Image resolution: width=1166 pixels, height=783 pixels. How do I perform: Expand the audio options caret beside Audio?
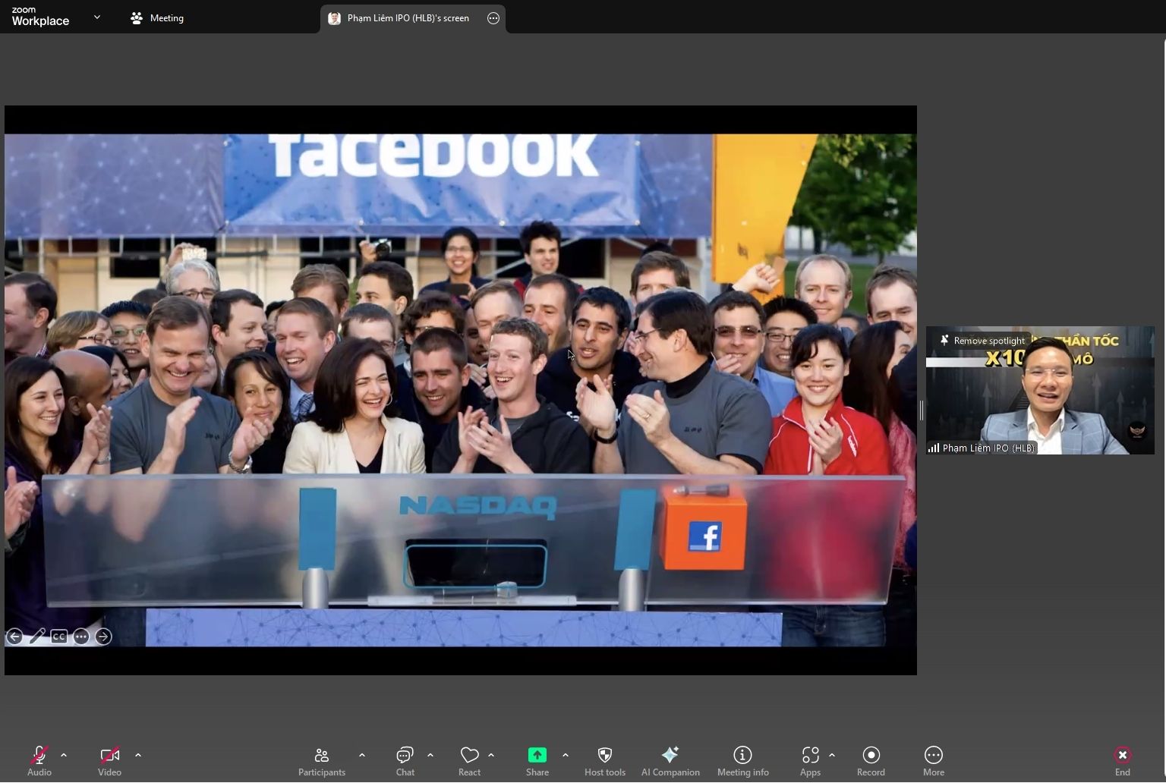64,755
